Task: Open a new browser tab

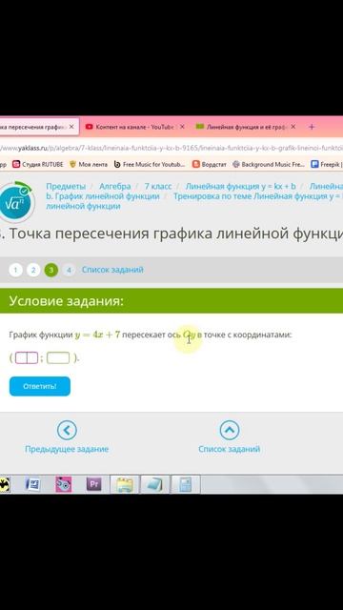Action: coord(312,127)
